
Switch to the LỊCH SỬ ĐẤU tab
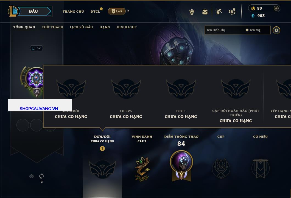point(81,27)
